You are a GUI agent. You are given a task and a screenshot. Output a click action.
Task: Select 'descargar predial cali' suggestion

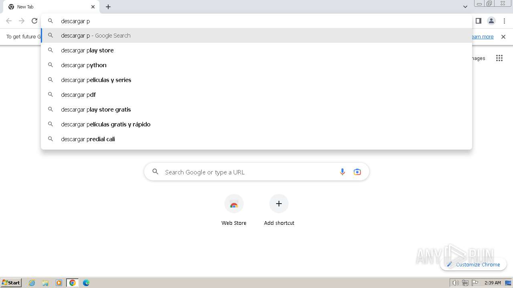[x=256, y=139]
